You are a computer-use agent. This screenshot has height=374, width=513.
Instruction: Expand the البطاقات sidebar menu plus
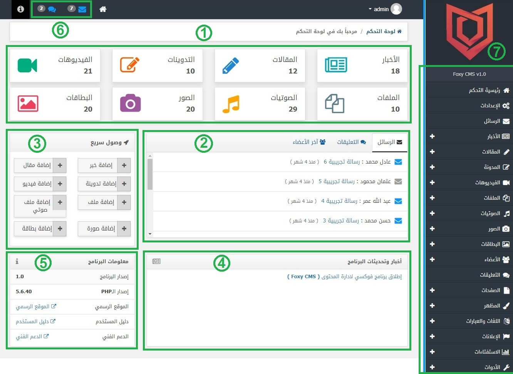(x=432, y=244)
